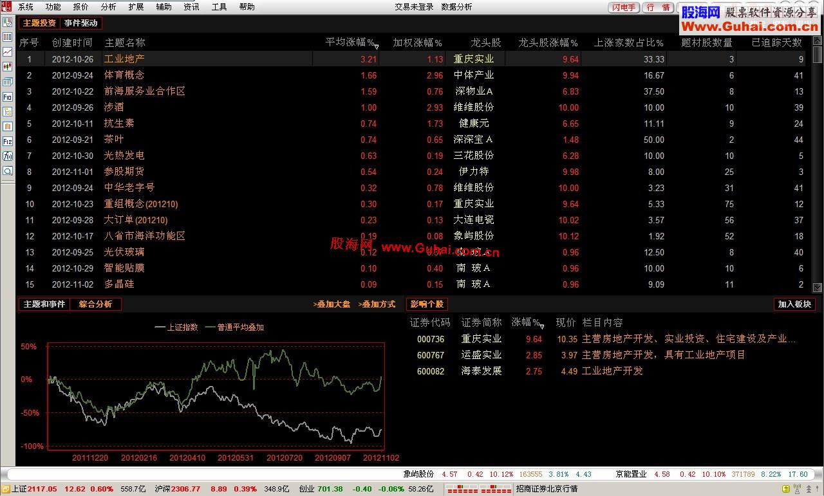Switch to the 综合分析 tab

(95, 304)
